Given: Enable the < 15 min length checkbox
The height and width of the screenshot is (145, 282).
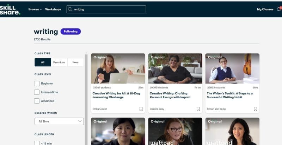Looking at the screenshot, I should 37,143.
